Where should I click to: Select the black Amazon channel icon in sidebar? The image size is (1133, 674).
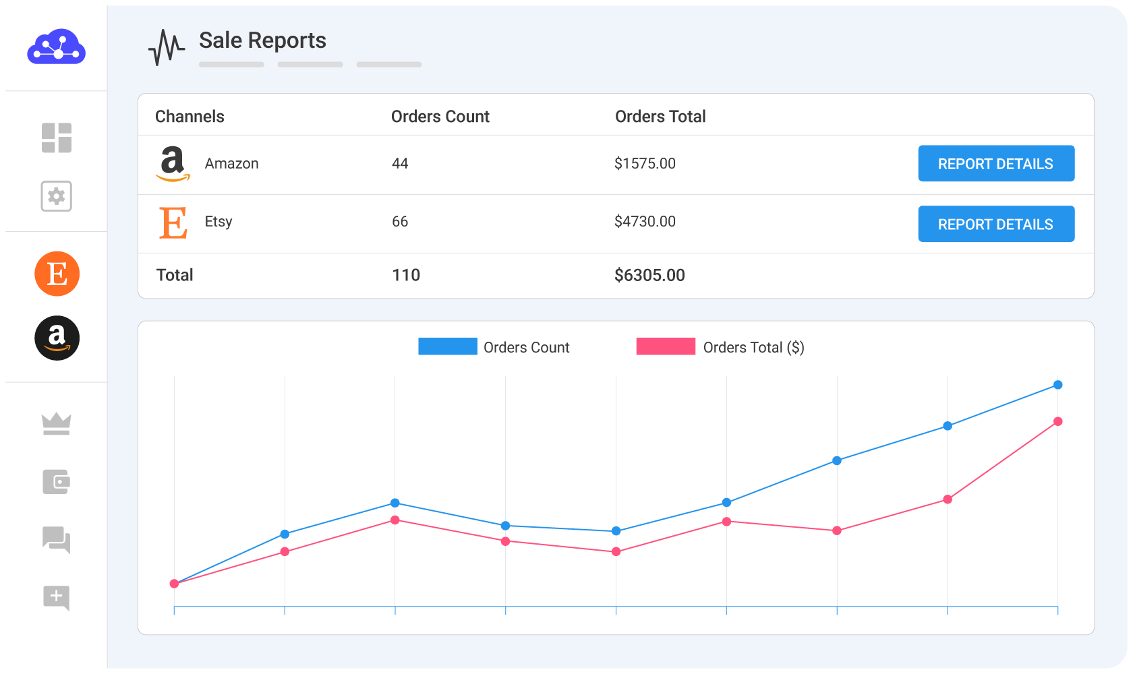57,338
